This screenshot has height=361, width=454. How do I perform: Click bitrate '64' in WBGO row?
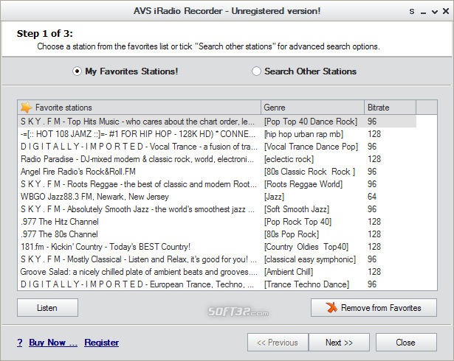click(x=372, y=197)
